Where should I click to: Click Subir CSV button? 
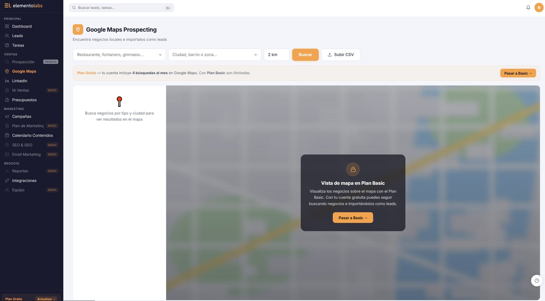(x=341, y=55)
